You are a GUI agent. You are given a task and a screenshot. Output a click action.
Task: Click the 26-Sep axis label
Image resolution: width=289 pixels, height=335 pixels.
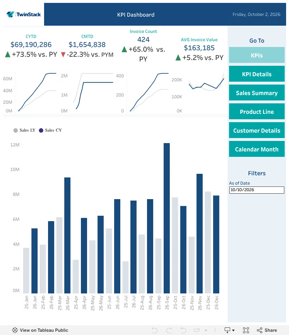click(167, 302)
